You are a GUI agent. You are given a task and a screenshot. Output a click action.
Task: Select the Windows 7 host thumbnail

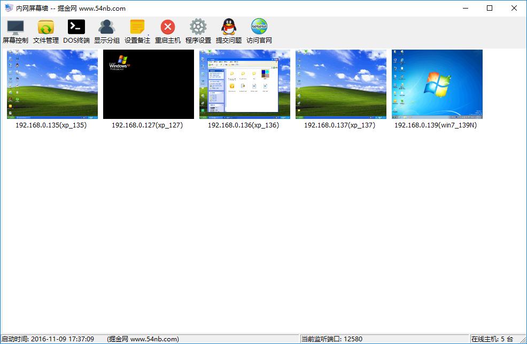[x=437, y=84]
